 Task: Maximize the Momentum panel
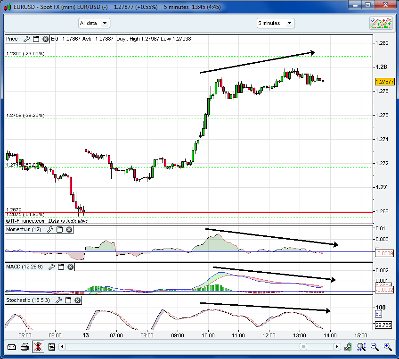(59, 229)
